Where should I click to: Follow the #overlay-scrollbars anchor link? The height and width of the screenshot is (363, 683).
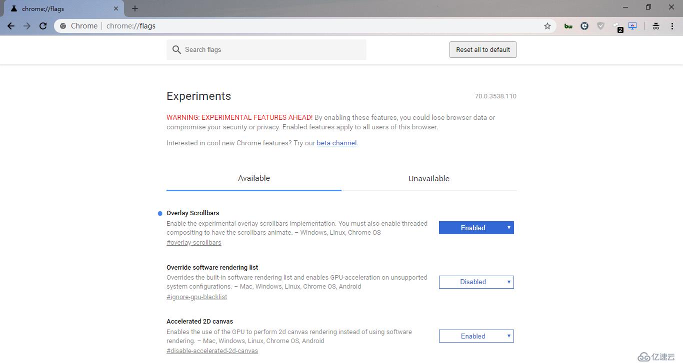point(194,243)
